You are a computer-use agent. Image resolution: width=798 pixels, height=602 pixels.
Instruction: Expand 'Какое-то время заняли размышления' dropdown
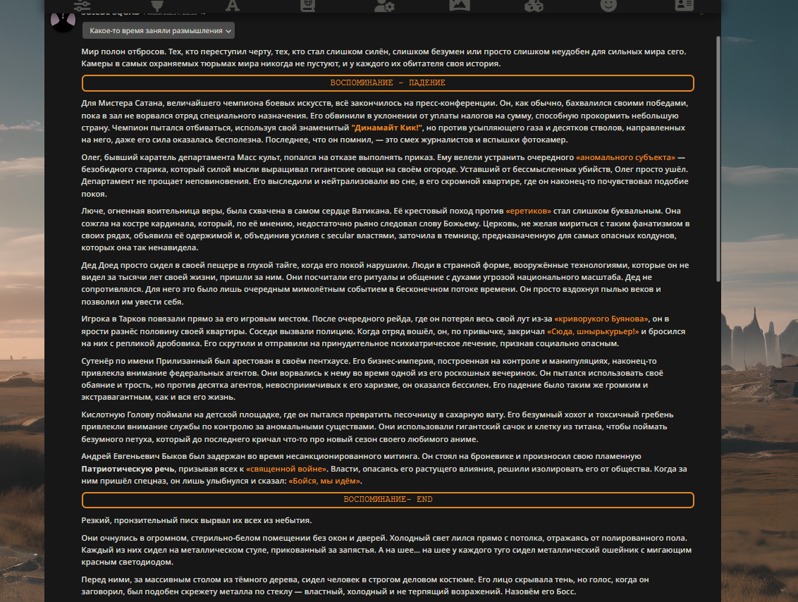pos(159,30)
